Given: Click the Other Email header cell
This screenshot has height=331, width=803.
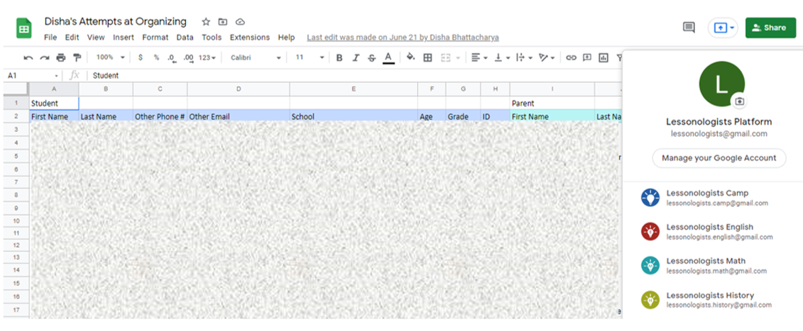Looking at the screenshot, I should 238,117.
